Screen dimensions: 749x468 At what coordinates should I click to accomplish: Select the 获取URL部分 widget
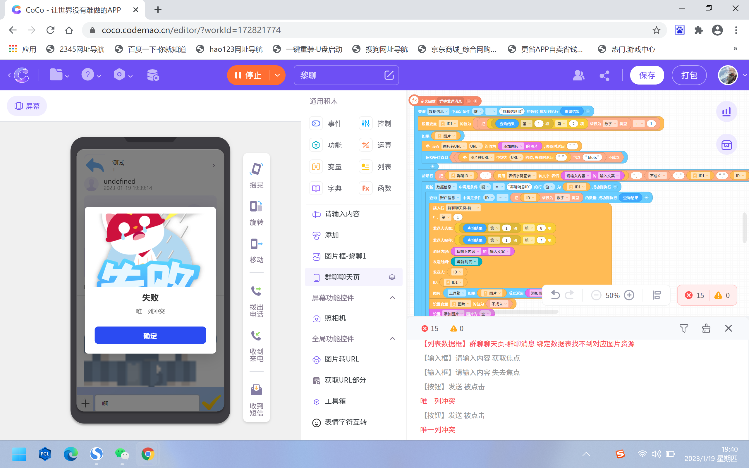pos(353,380)
